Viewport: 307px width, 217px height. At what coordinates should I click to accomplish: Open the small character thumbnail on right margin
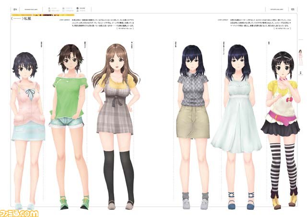[300, 57]
